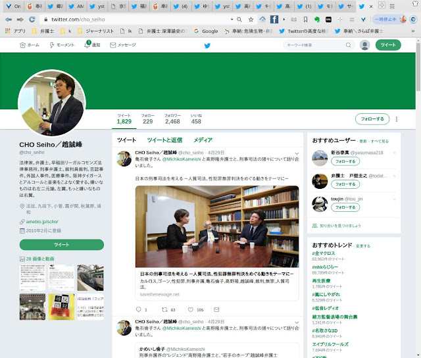Click すべて見る next to おすすめユーザー
The width and height of the screenshot is (421, 358).
[x=380, y=141]
